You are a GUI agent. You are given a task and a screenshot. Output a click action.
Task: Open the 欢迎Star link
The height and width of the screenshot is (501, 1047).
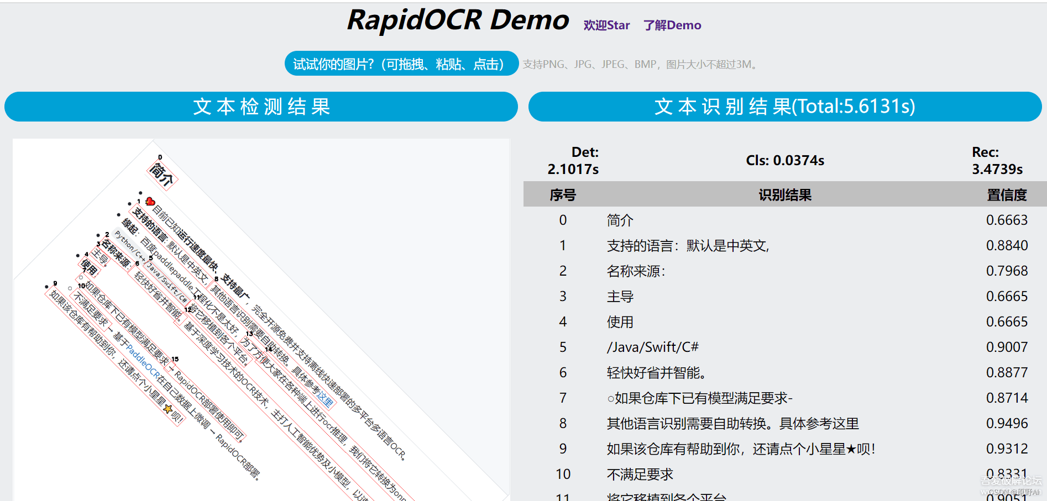coord(606,25)
